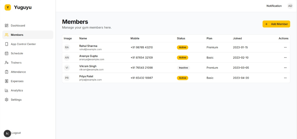
Task: Click the Analytics bar chart icon
Action: coord(7,90)
